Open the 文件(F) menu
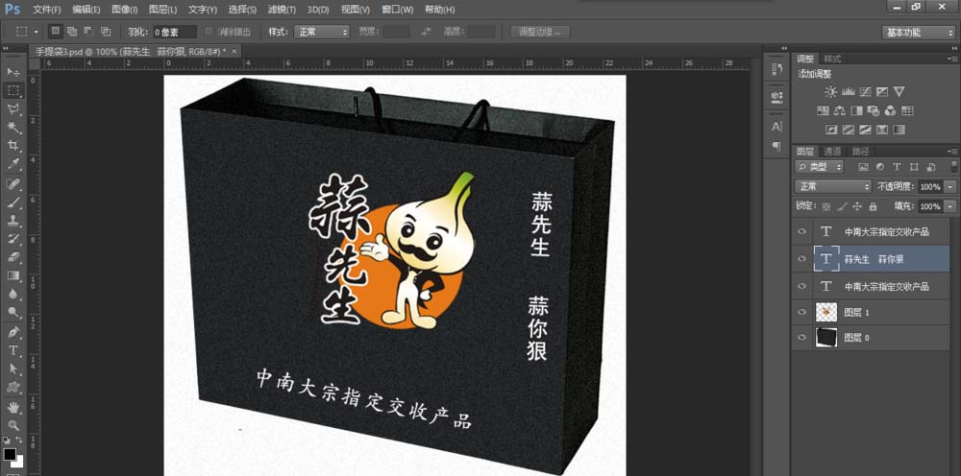This screenshot has height=476, width=961. tap(46, 10)
